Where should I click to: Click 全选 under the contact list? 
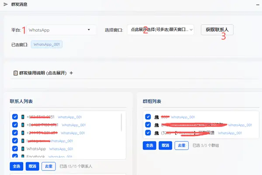tap(17, 166)
